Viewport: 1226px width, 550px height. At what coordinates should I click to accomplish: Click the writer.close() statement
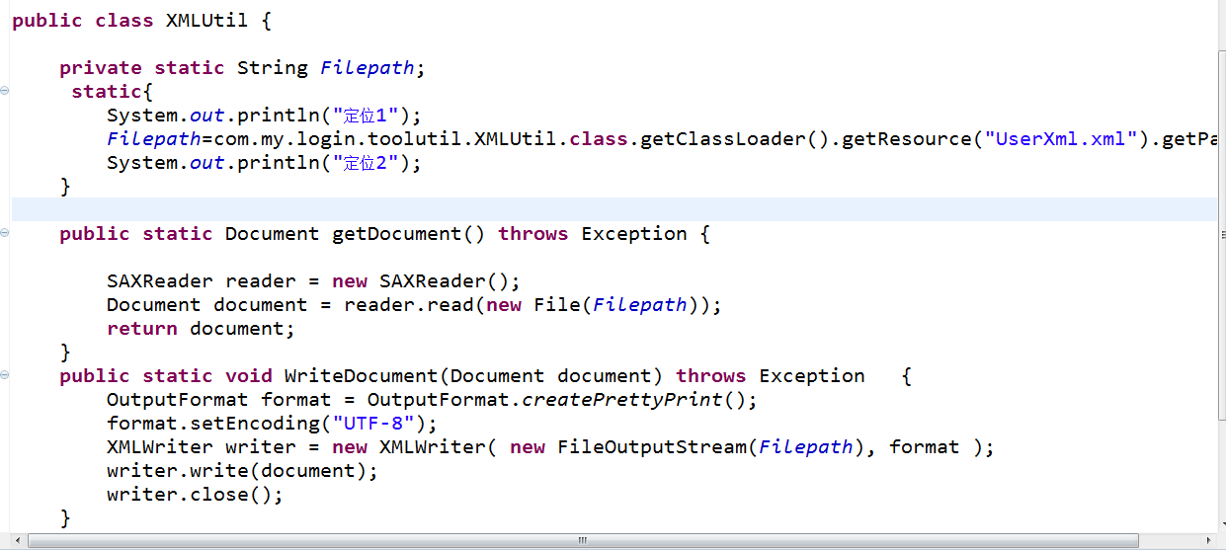[195, 495]
